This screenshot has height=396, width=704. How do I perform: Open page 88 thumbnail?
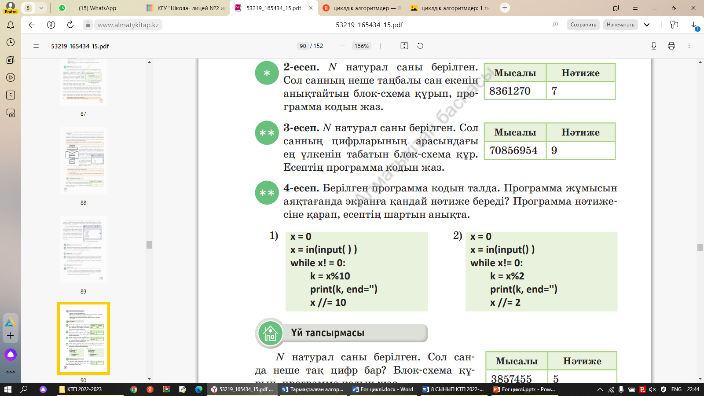(x=84, y=161)
